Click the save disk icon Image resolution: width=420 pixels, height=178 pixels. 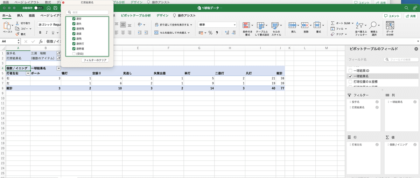(x=56, y=8)
